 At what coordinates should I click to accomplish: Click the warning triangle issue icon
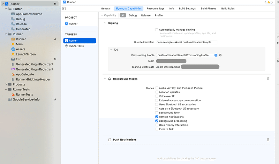[269, 2]
